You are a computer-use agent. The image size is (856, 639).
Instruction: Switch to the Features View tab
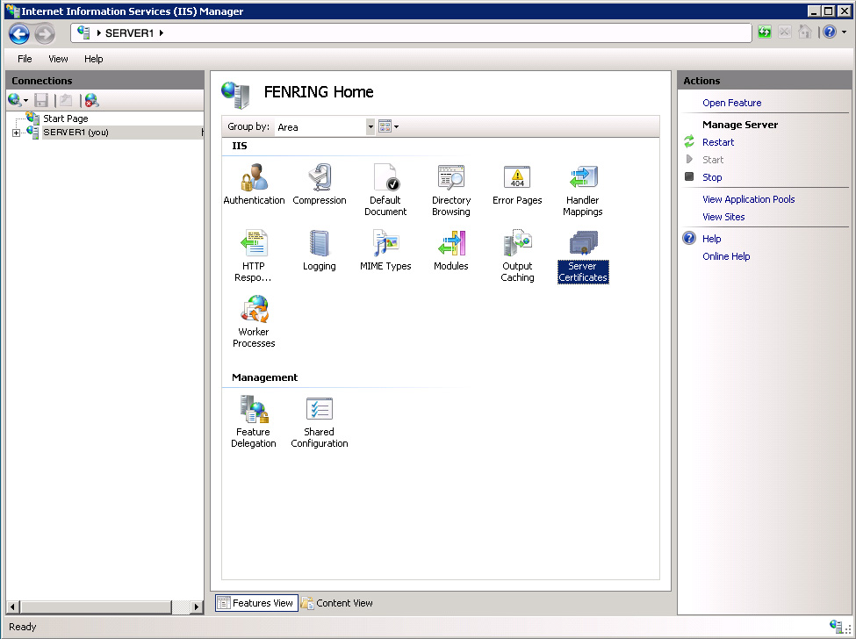point(256,603)
